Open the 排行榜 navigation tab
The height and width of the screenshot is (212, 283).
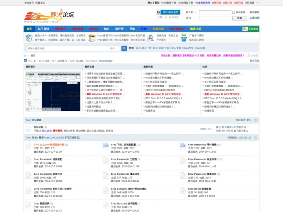tap(119, 29)
